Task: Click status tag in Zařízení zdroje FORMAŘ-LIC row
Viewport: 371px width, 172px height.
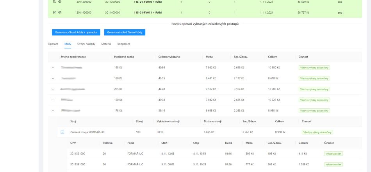Action: [x=317, y=132]
